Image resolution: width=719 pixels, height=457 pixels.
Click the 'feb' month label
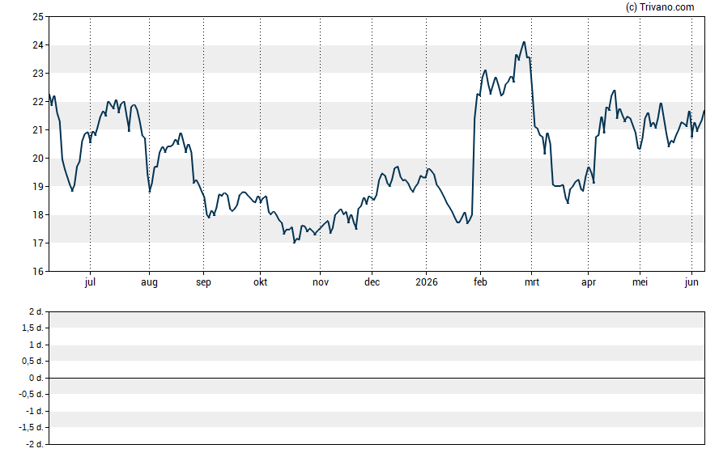pyautogui.click(x=480, y=282)
